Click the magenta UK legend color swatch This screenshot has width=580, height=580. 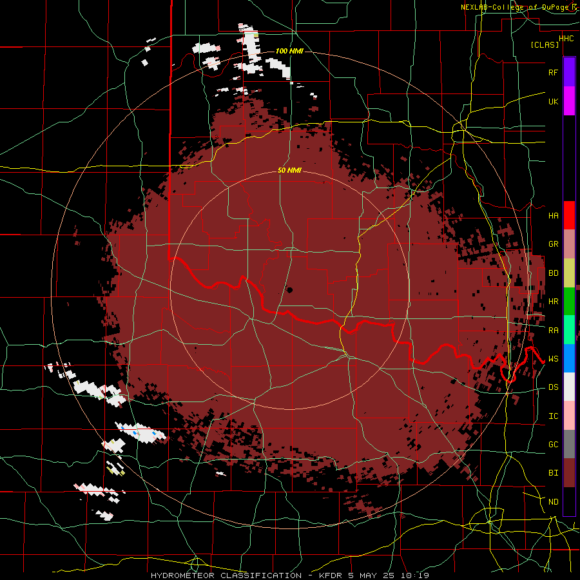tap(569, 101)
